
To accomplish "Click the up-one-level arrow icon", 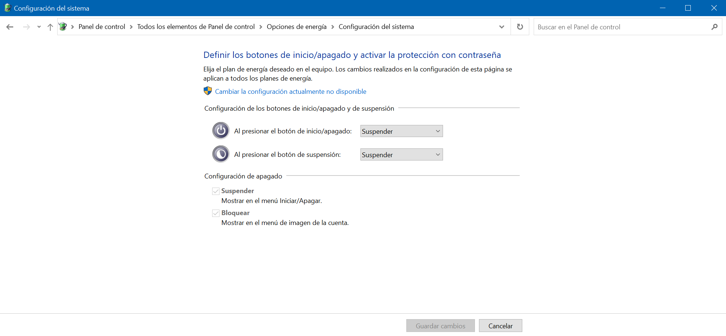I will coord(50,27).
